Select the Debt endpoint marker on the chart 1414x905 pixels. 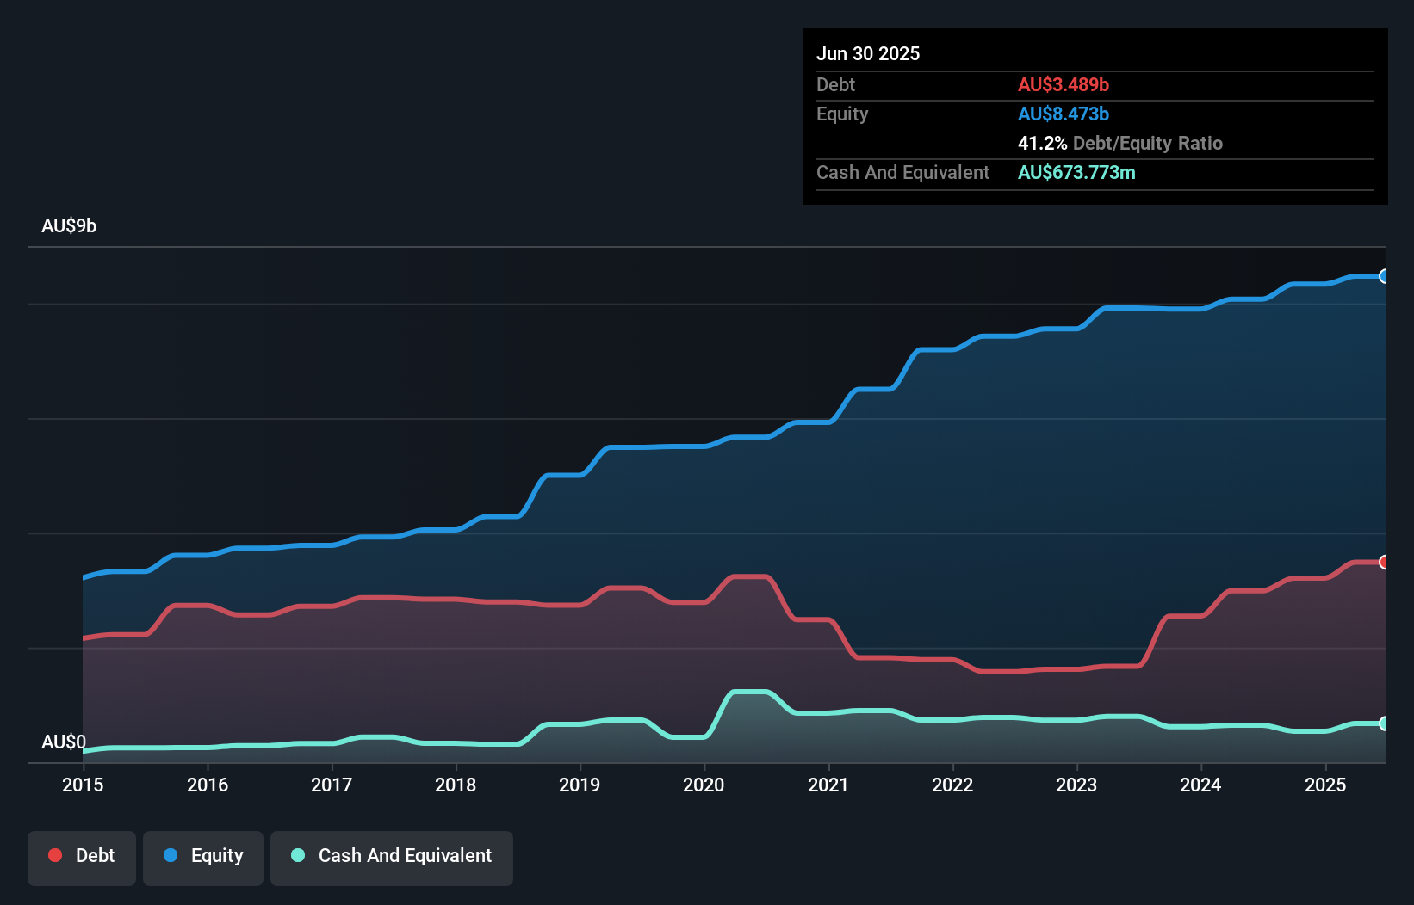click(x=1384, y=563)
